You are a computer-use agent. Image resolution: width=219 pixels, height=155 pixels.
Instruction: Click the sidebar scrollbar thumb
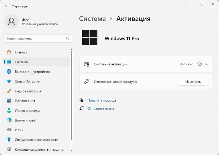(x=71, y=95)
